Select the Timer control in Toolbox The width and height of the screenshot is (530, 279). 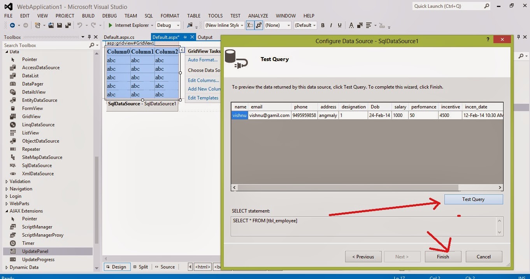point(28,243)
